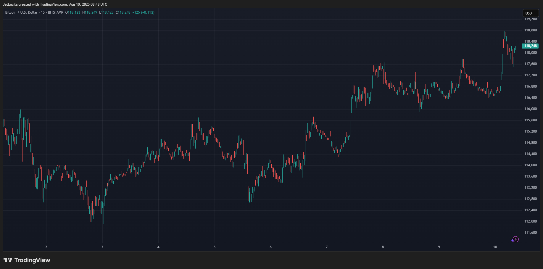Click the 118,800 price axis label

point(531,30)
